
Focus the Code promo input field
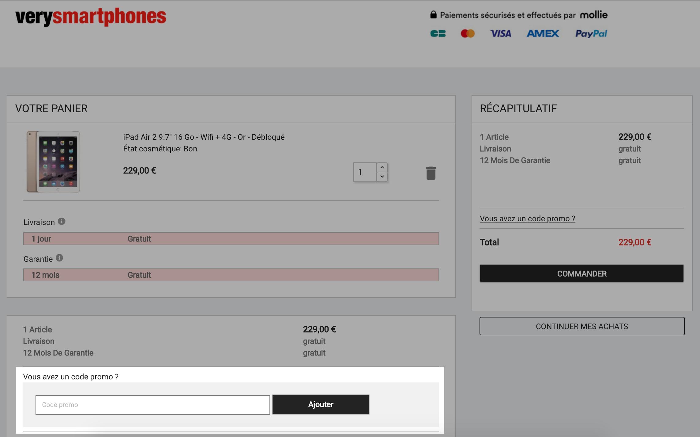152,405
